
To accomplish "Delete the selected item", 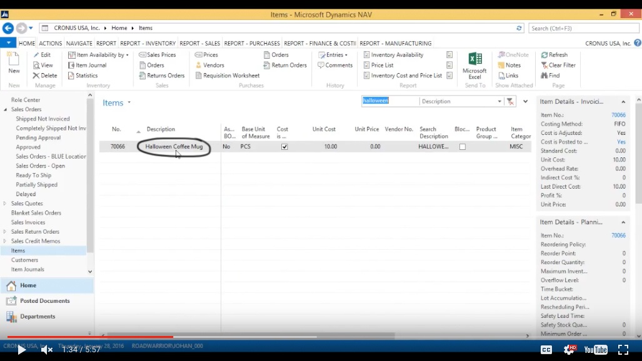I will point(45,76).
